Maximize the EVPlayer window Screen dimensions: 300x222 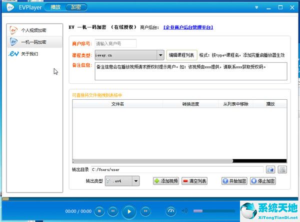pos(280,7)
